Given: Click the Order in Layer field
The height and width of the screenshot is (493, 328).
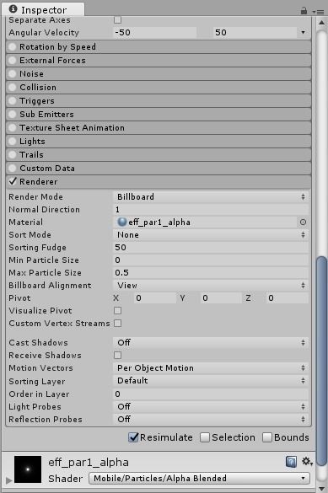Looking at the screenshot, I should tap(211, 394).
